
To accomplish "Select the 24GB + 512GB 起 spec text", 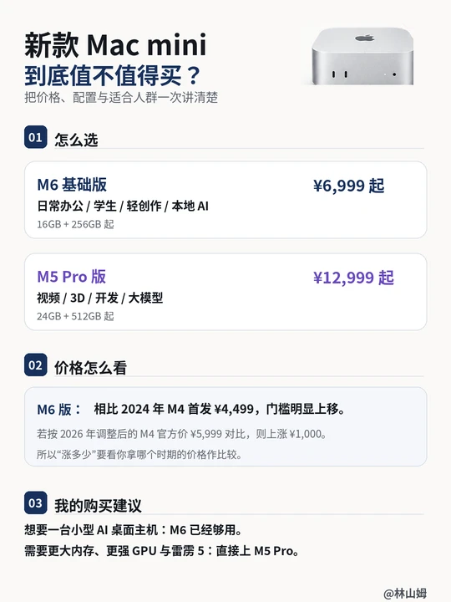I will point(75,316).
